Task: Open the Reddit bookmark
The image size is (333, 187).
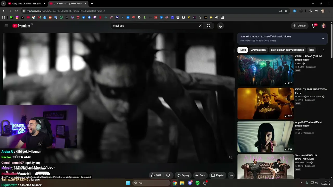Action: click(50, 17)
